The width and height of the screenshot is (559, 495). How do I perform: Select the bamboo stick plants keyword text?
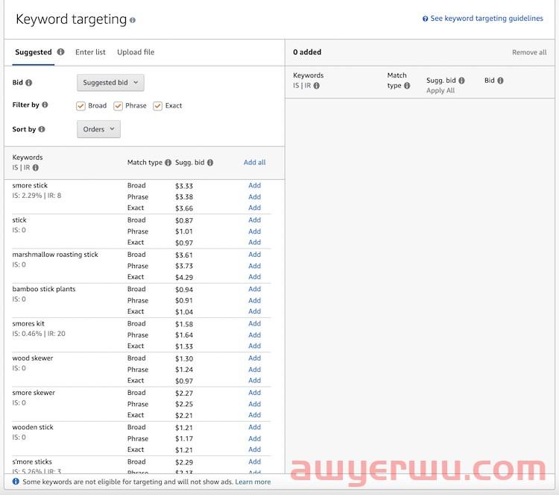pos(43,289)
